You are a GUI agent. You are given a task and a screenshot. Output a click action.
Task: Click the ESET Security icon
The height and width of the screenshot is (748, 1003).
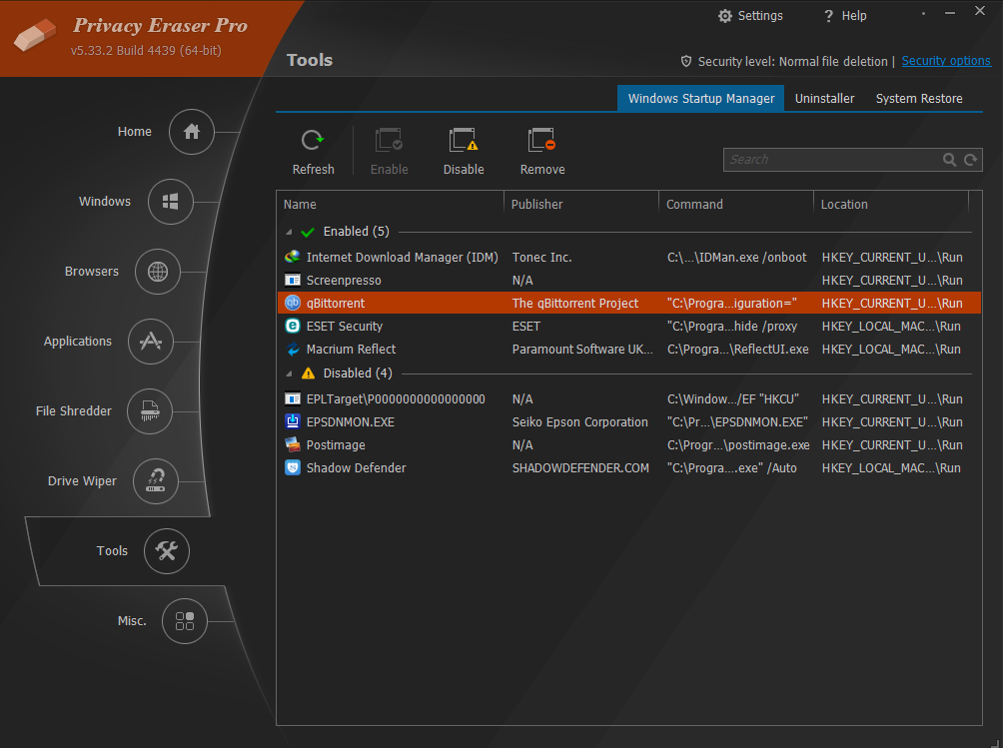(293, 326)
